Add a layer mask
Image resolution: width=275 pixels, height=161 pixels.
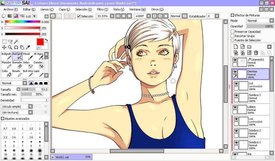coord(269,46)
